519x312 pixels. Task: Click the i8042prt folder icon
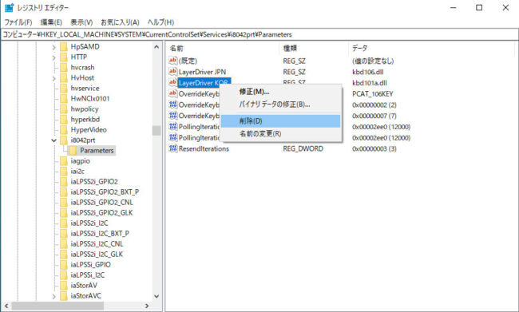[x=64, y=140]
